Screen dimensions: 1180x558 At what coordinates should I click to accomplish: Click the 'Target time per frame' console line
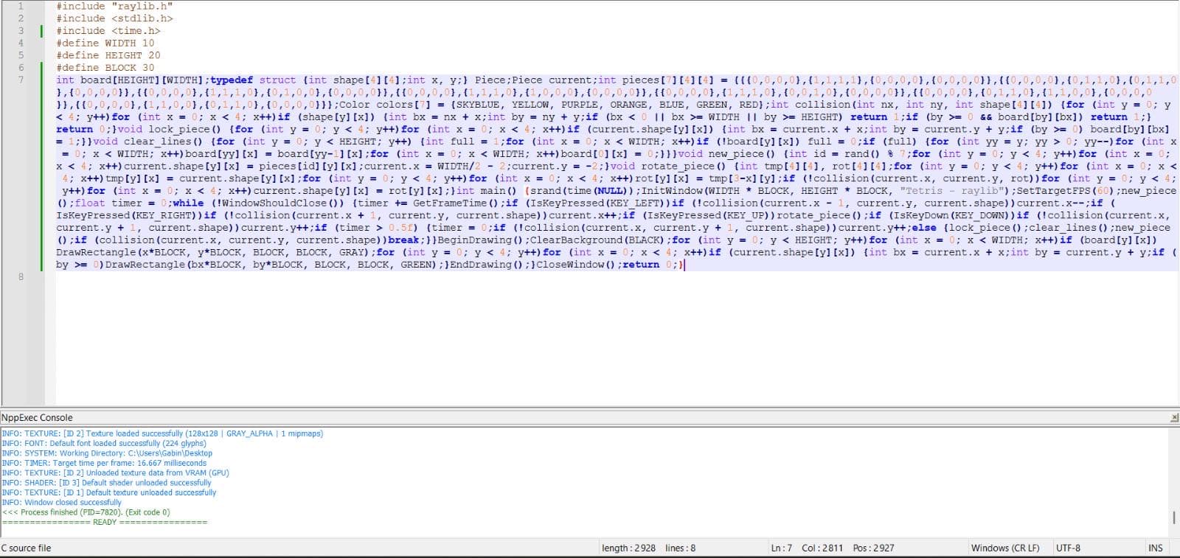(104, 463)
